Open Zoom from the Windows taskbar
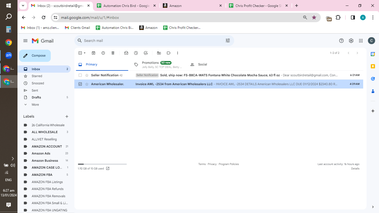Screen dimensions: 379x213 pos(9,55)
